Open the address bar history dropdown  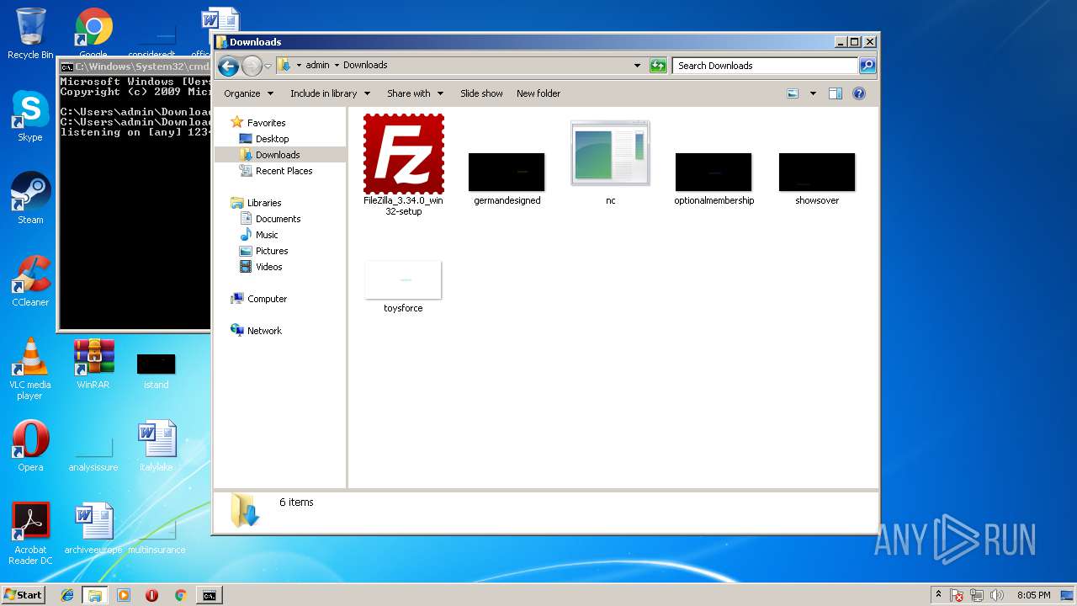point(637,66)
